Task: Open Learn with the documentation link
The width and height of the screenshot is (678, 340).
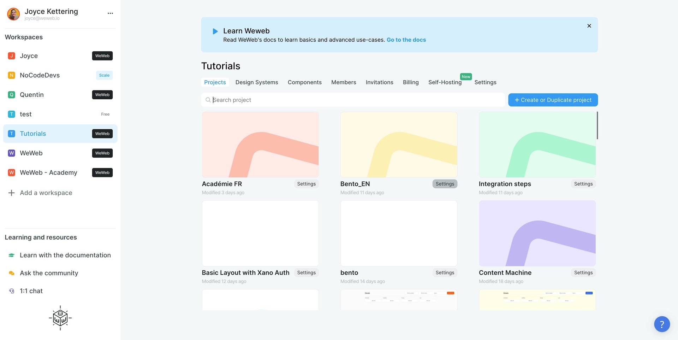Action: [60, 255]
